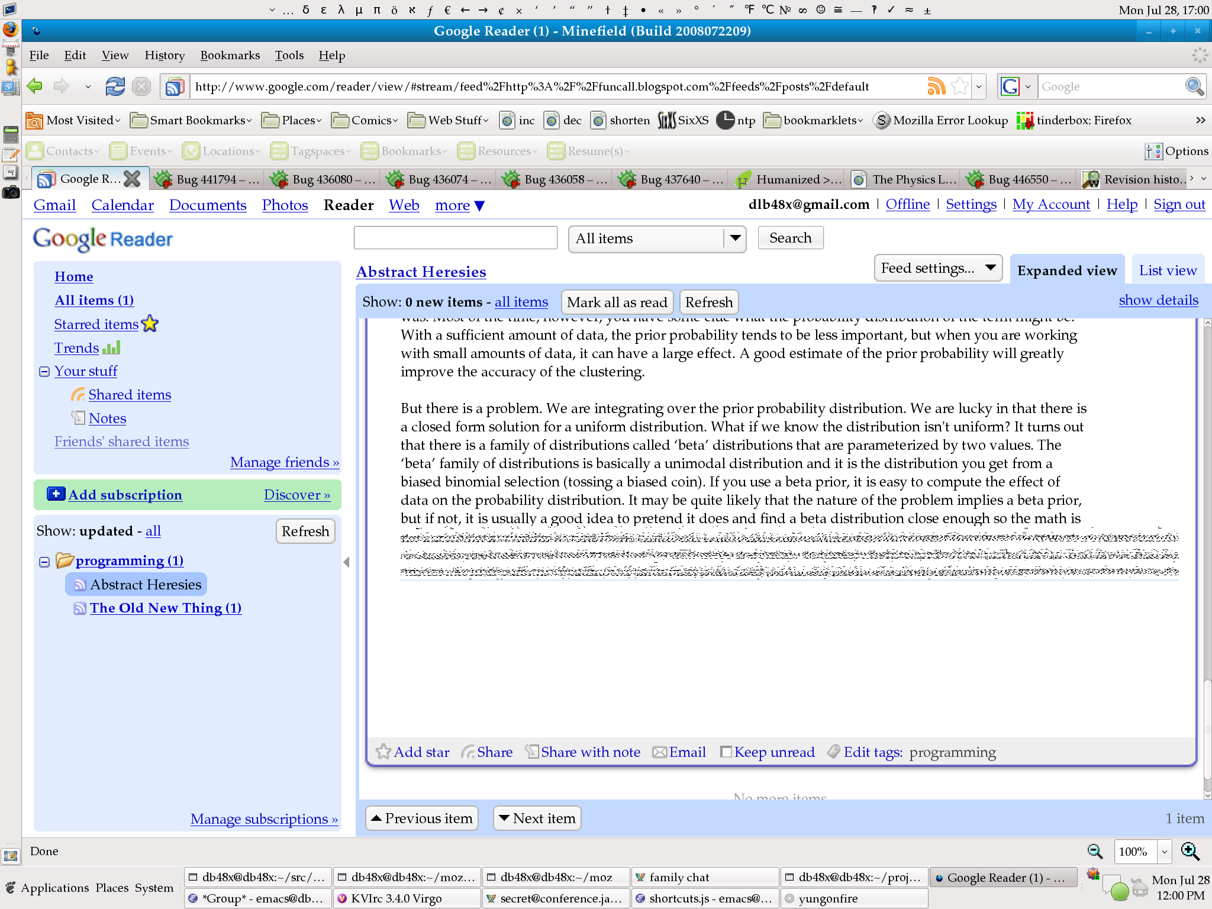Reload the page with the toolbar reload icon
Screen dimensions: 1212x909
coord(115,86)
